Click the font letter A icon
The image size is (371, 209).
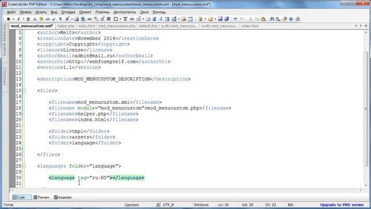(35, 19)
